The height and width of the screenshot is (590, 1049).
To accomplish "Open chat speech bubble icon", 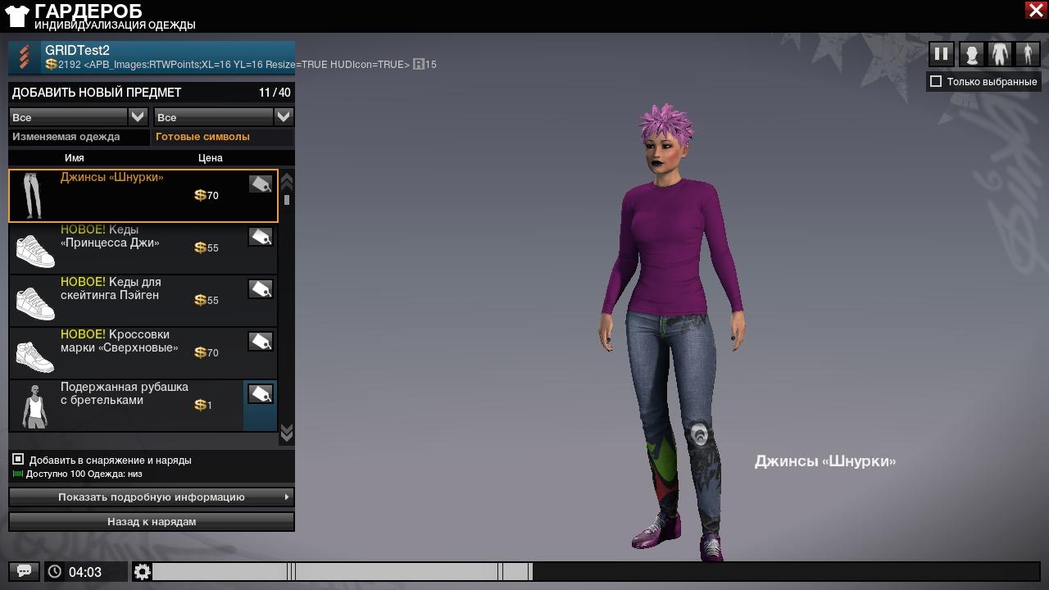I will coord(25,571).
